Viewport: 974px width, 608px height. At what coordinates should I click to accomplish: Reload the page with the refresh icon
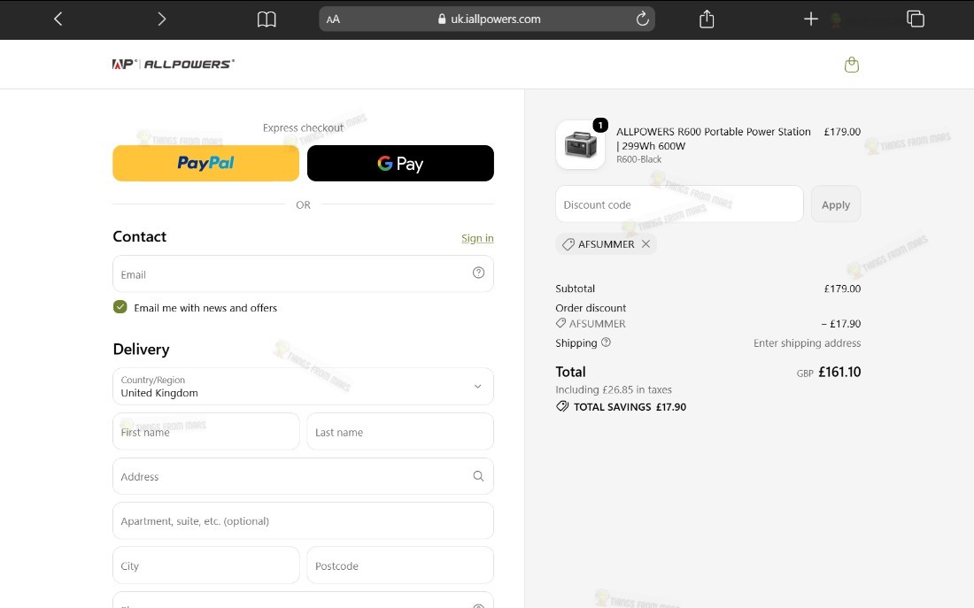pyautogui.click(x=642, y=19)
